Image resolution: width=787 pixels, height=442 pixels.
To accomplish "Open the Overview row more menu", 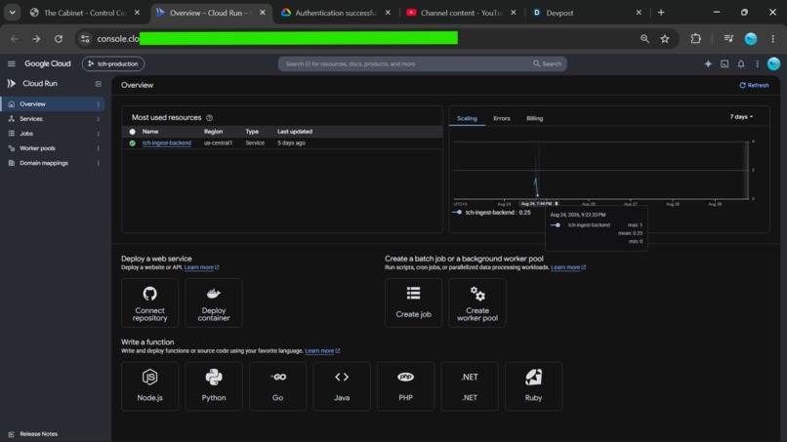I will (x=99, y=103).
